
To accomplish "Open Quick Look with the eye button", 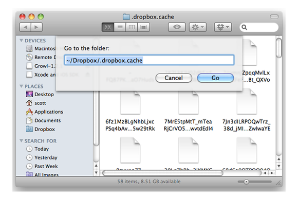I will pyautogui.click(x=177, y=27).
